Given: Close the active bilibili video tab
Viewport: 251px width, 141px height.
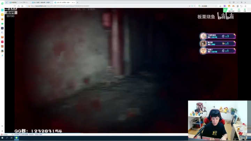Looking at the screenshot, I should (74, 2).
